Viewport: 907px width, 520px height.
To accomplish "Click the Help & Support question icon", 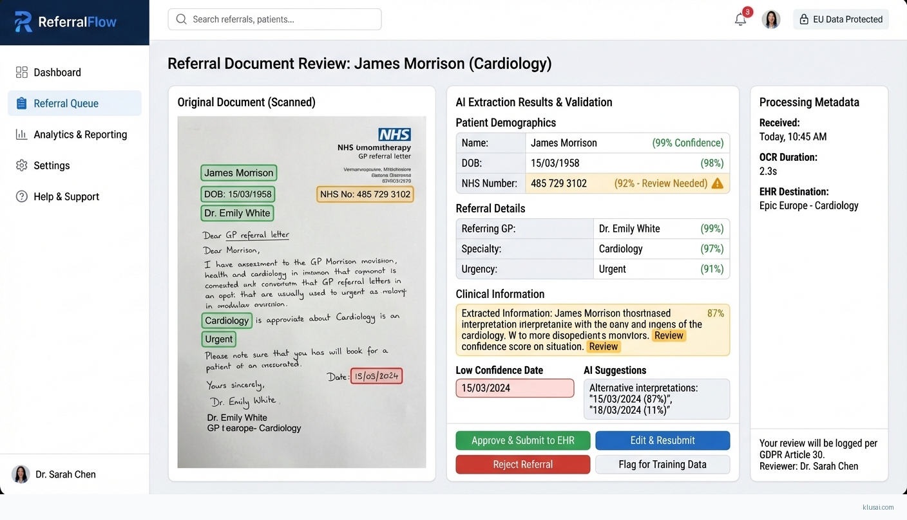I will click(22, 196).
